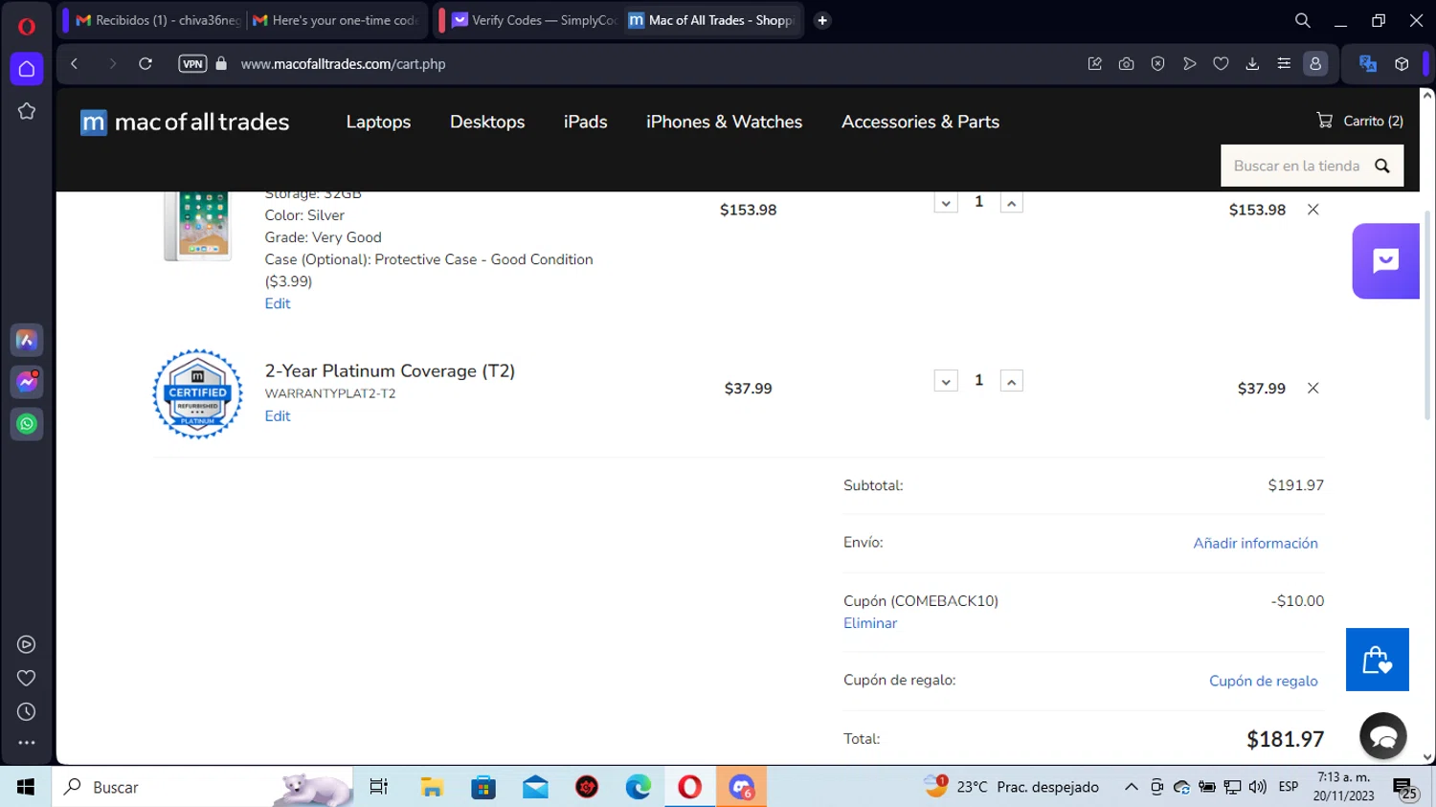The width and height of the screenshot is (1436, 807).
Task: Click the iPad product thumbnail
Action: coord(198,226)
